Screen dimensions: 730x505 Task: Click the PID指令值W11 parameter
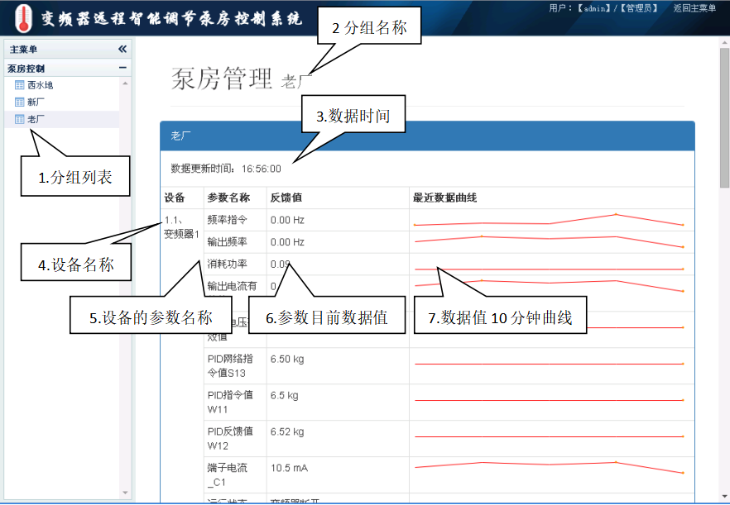230,402
